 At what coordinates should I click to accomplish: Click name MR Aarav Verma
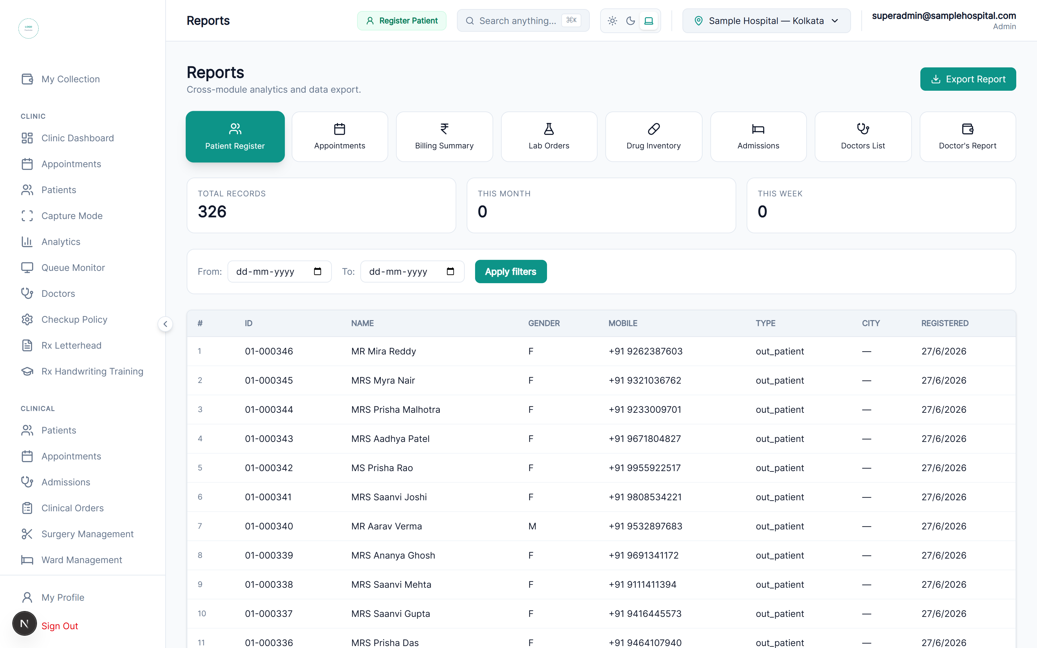tap(387, 526)
